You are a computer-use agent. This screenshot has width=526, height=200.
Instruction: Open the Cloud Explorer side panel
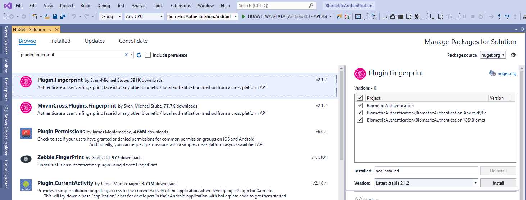tap(6, 173)
